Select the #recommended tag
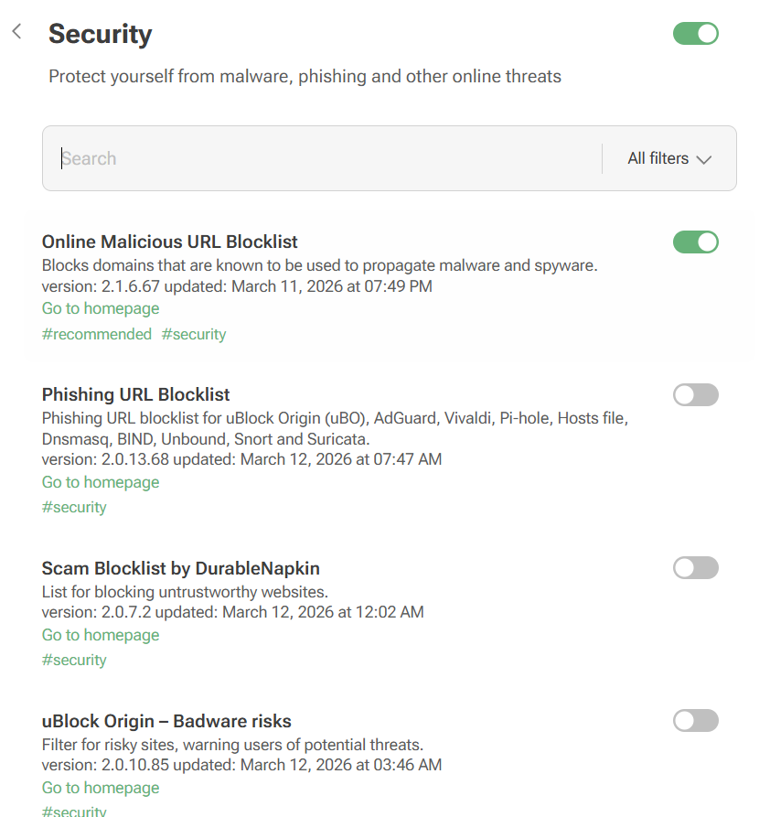The image size is (770, 817). click(97, 334)
